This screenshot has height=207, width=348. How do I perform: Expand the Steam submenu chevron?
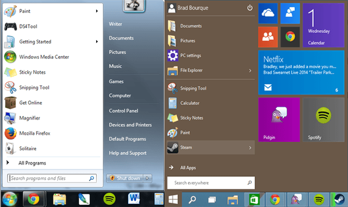[250, 148]
